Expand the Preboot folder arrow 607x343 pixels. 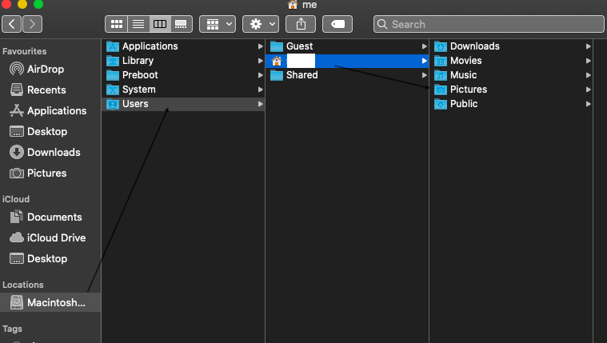(x=260, y=74)
